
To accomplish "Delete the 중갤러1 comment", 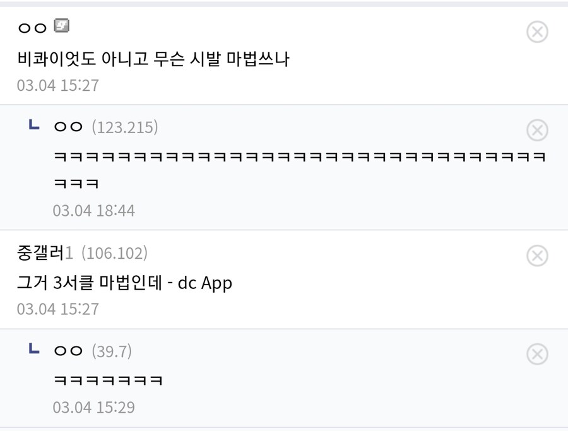I will [x=537, y=256].
